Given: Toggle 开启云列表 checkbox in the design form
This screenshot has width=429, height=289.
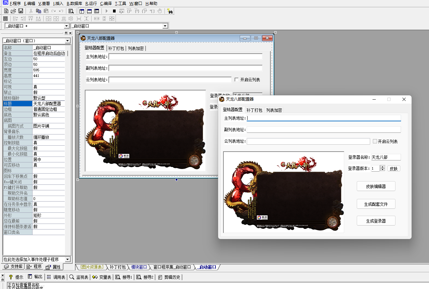Looking at the screenshot, I should [237, 80].
